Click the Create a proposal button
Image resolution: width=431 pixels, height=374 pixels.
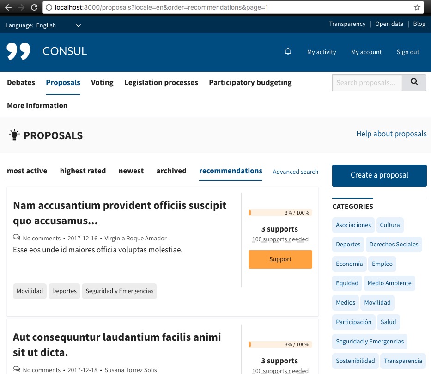379,175
